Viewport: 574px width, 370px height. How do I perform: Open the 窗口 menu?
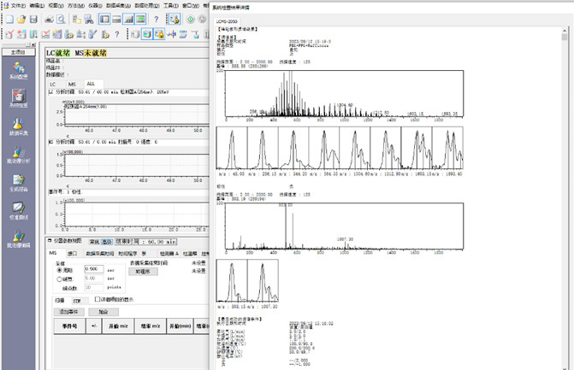pos(191,5)
